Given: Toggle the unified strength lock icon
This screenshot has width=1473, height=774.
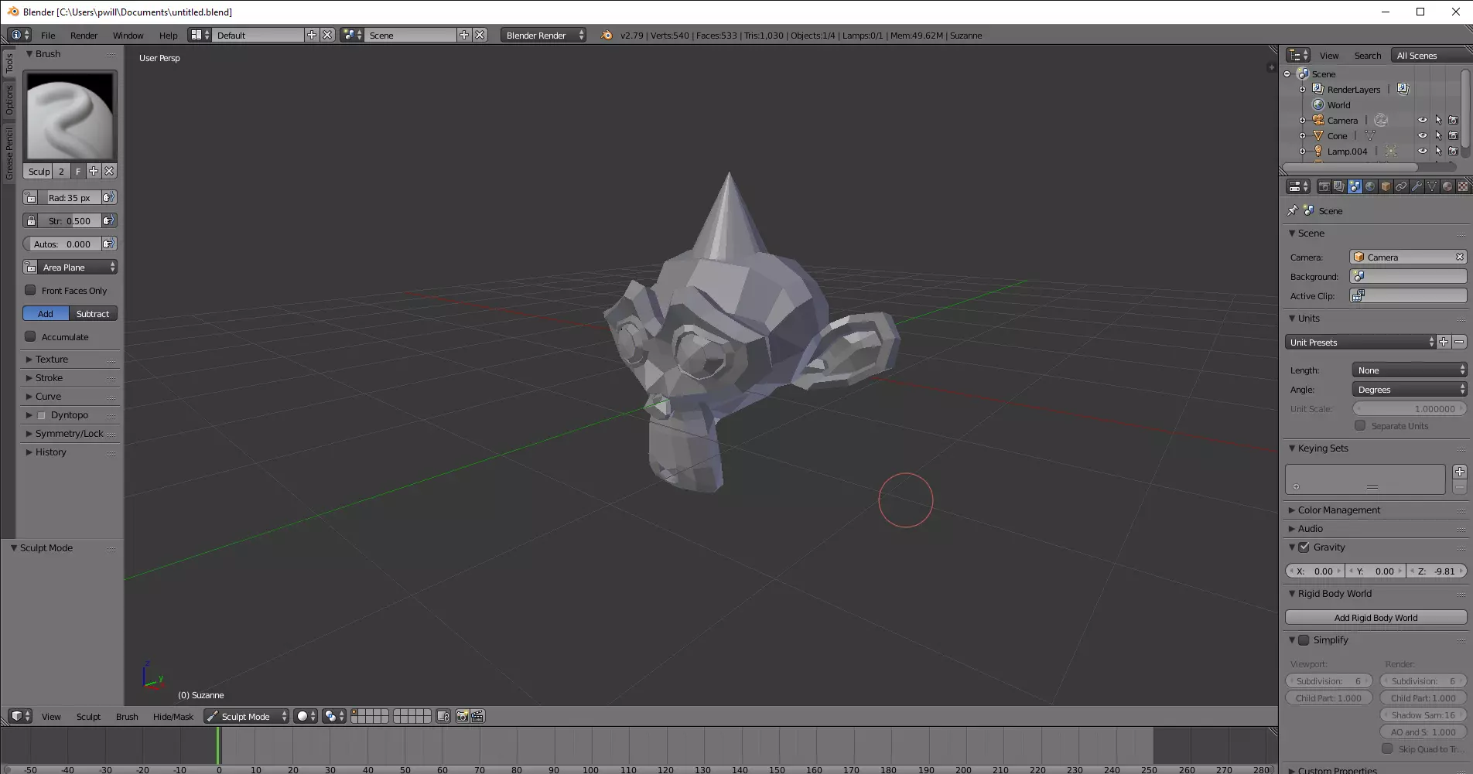Looking at the screenshot, I should [30, 220].
